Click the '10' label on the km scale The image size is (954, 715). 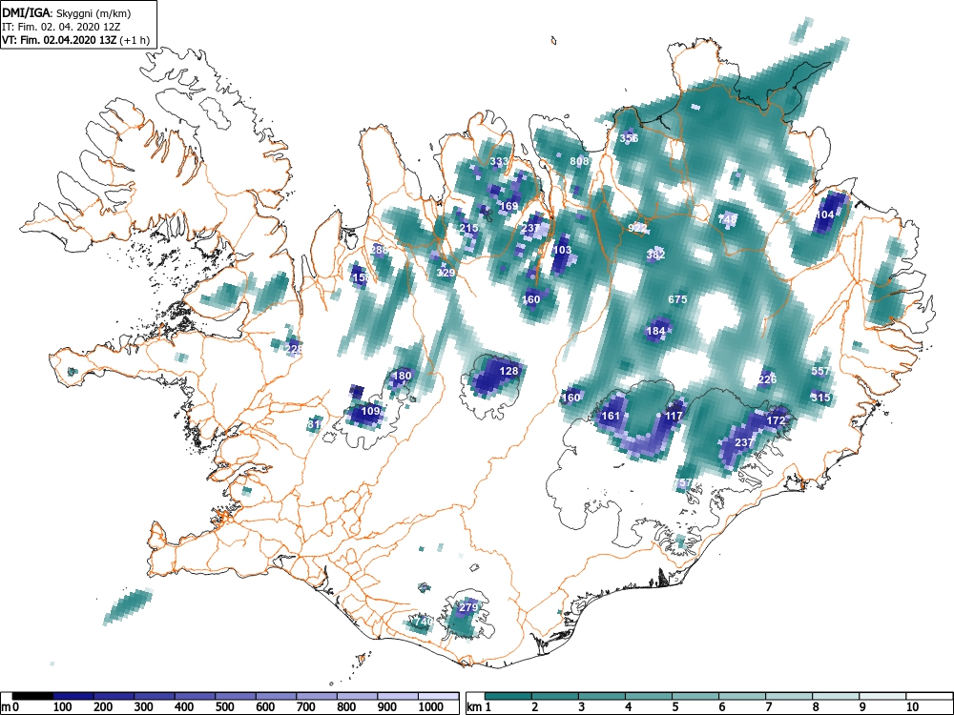[x=912, y=707]
